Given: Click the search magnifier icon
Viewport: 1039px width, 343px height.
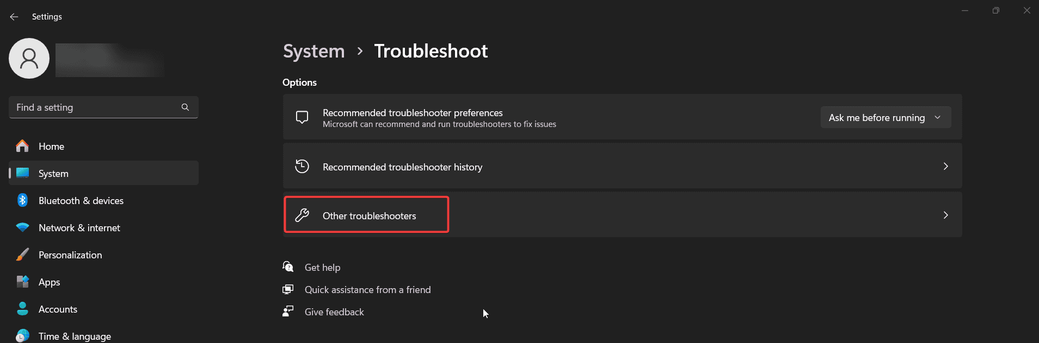Looking at the screenshot, I should point(185,107).
